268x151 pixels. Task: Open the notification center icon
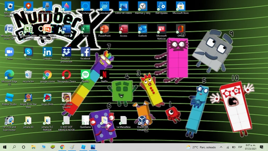point(262,147)
